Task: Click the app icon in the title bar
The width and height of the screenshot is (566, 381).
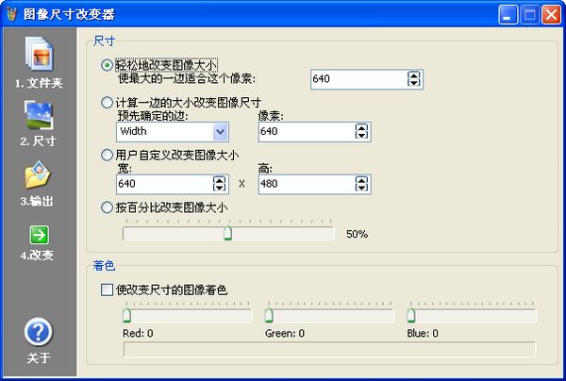Action: coord(11,14)
